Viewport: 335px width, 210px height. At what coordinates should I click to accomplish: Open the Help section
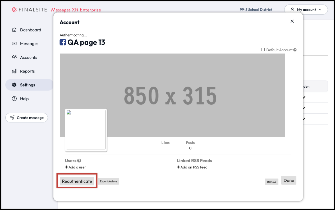click(24, 99)
